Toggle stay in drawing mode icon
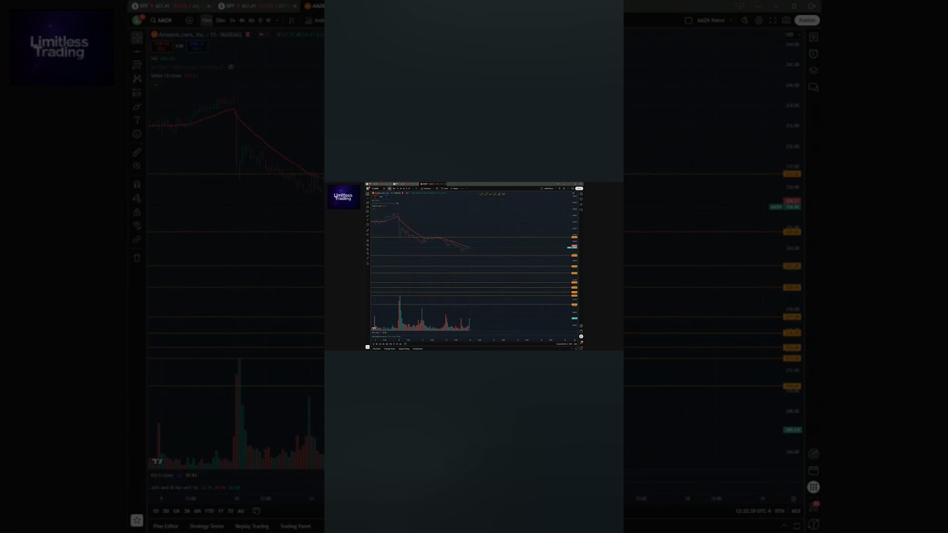Image resolution: width=948 pixels, height=533 pixels. pyautogui.click(x=137, y=198)
